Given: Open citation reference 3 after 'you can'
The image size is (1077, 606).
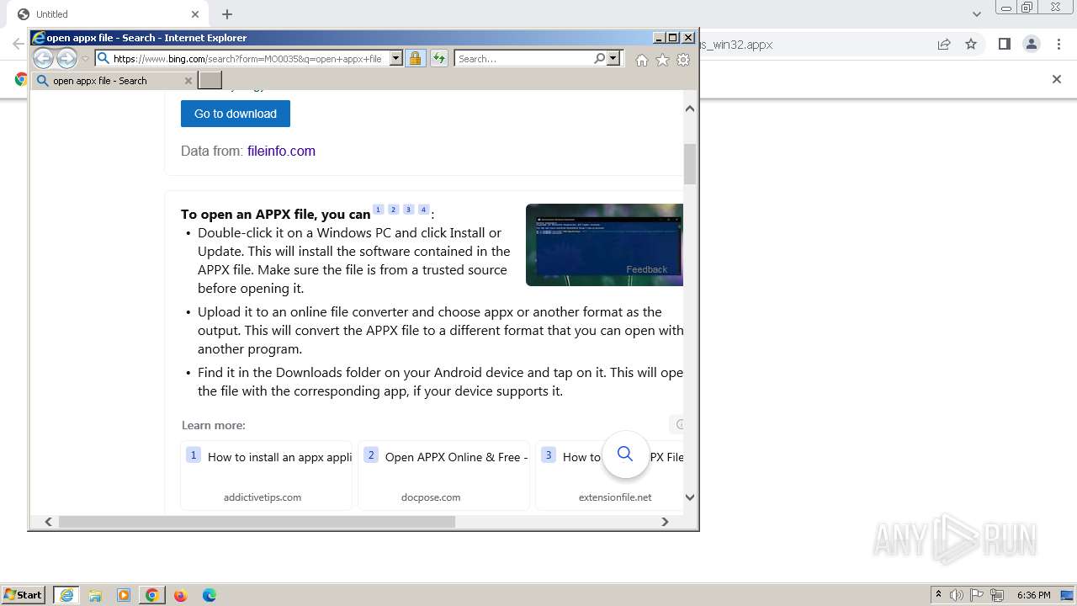Looking at the screenshot, I should 408,210.
